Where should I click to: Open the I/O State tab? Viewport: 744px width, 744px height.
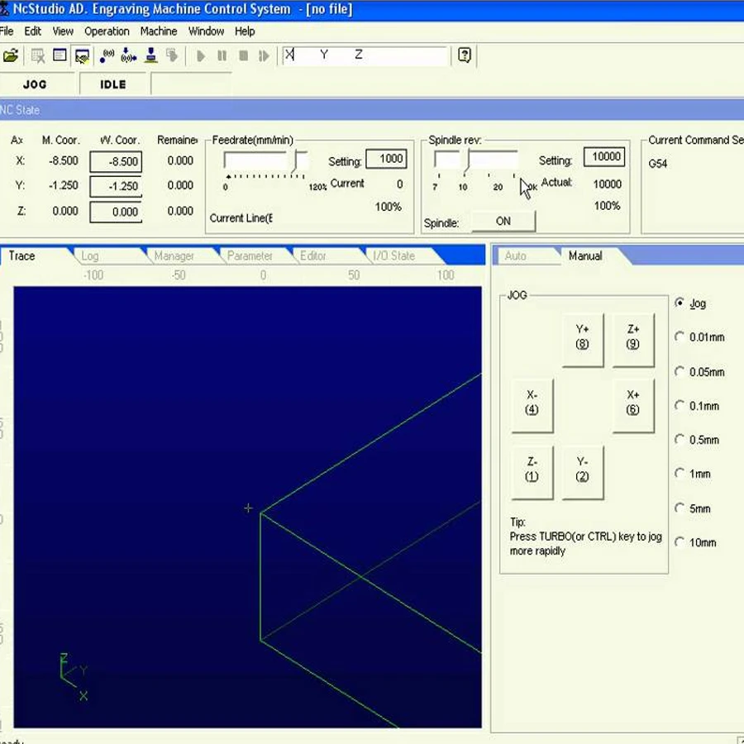394,256
